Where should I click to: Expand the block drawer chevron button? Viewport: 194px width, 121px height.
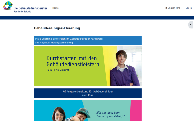(191, 25)
